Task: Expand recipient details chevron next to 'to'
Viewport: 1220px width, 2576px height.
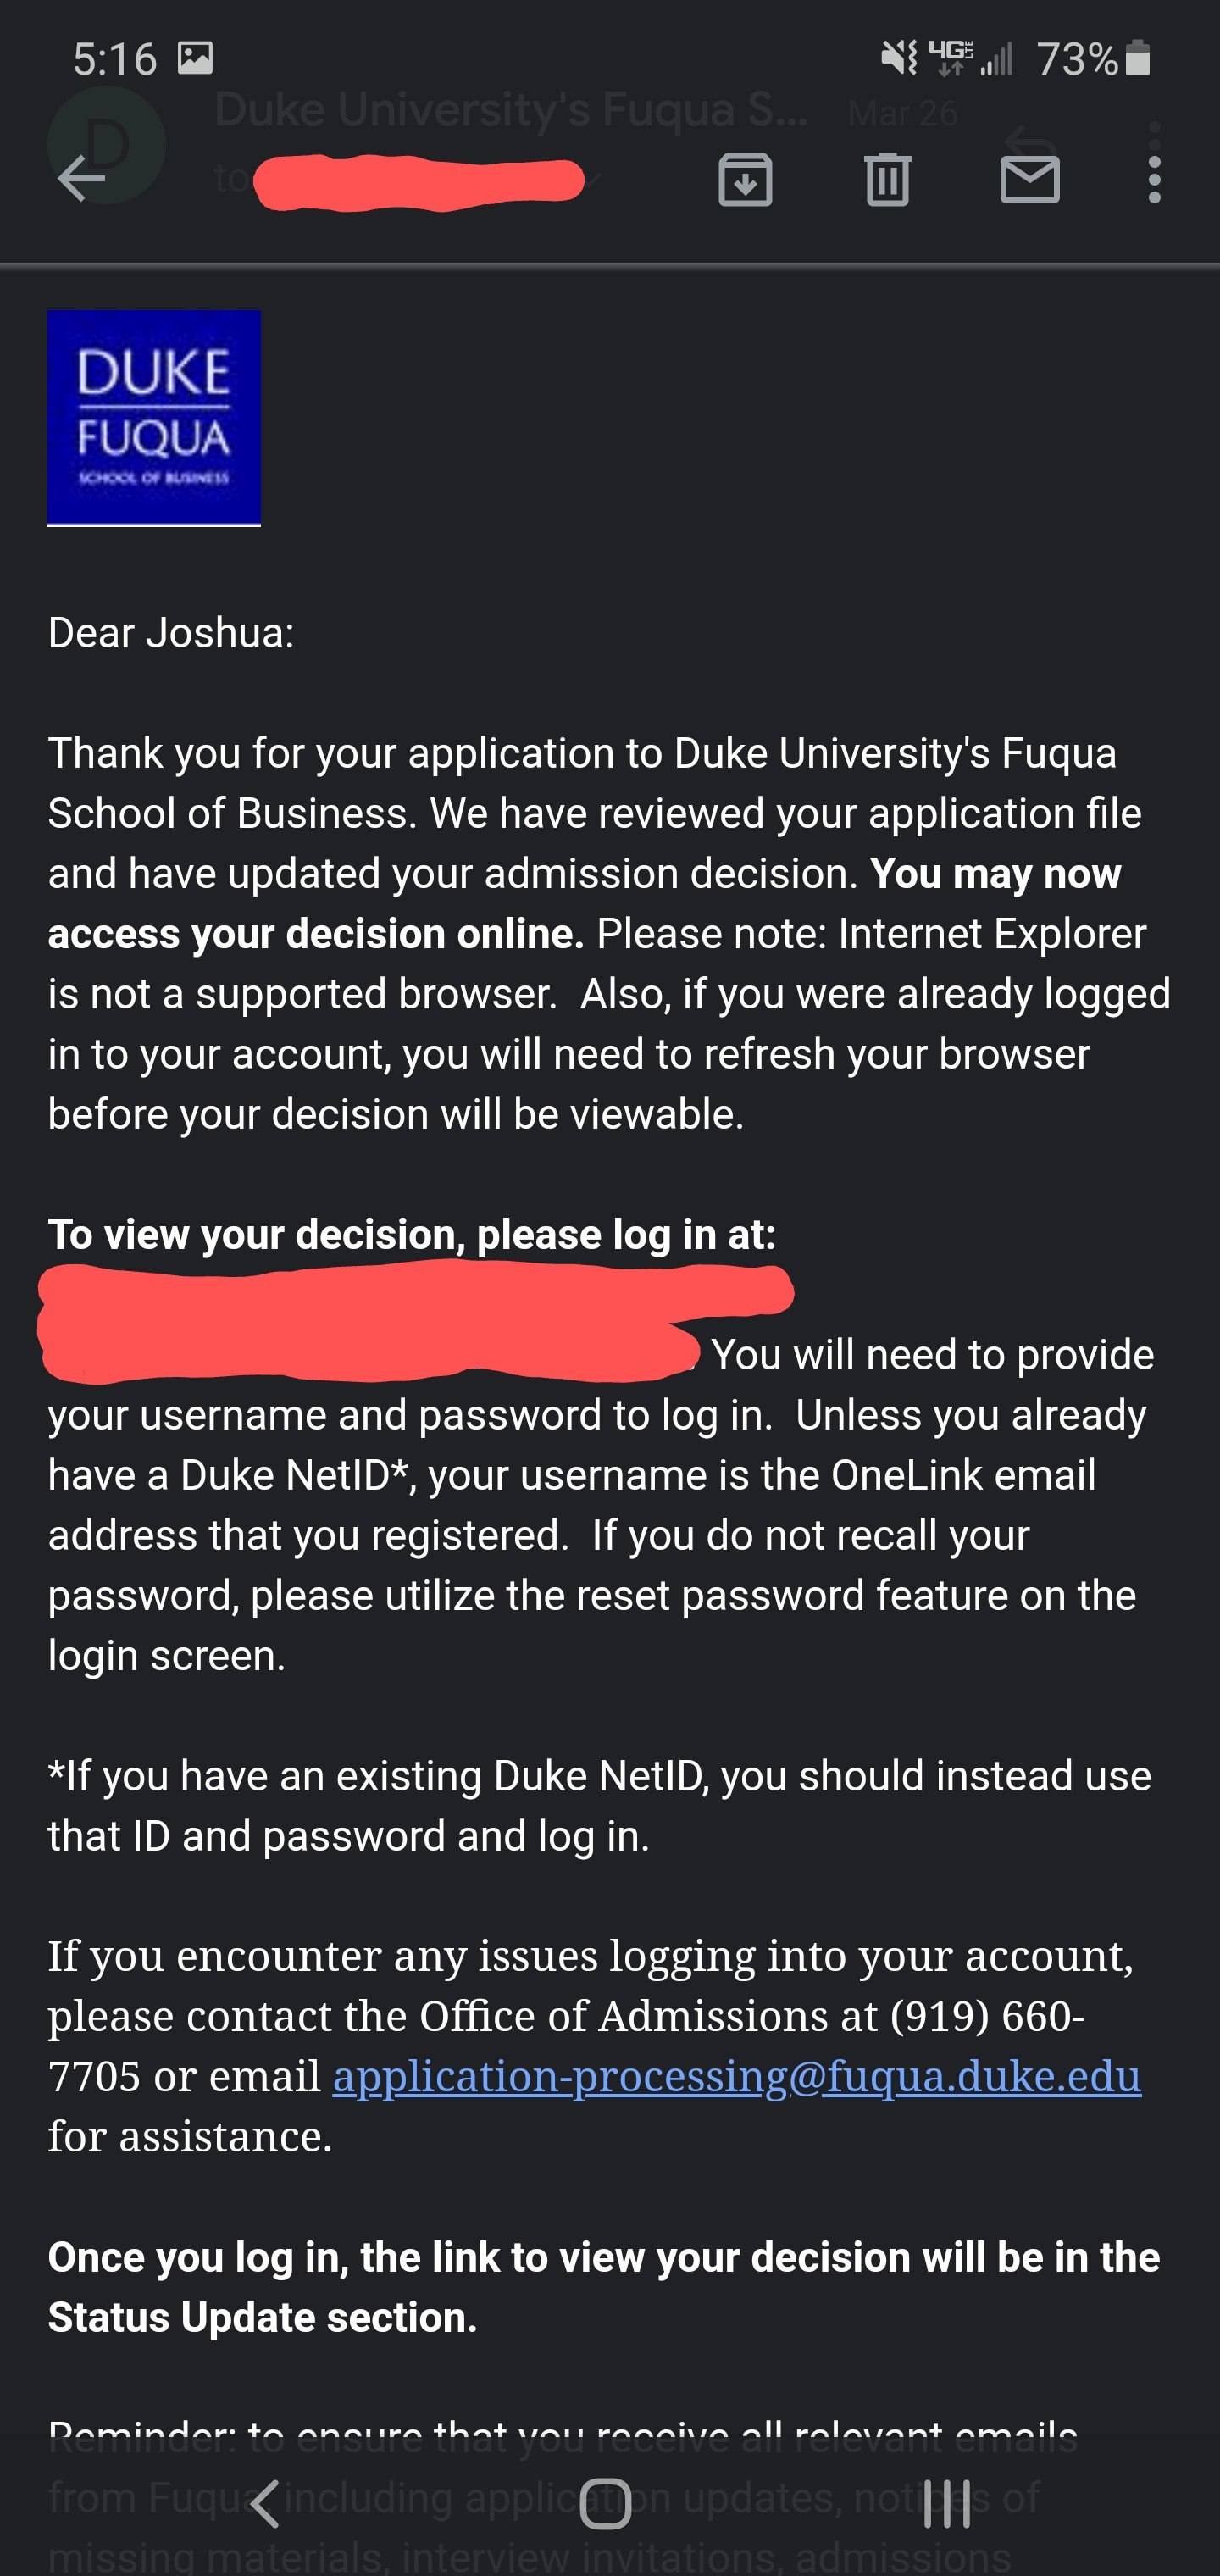Action: [594, 180]
